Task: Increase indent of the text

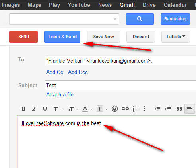Action: coord(168,109)
